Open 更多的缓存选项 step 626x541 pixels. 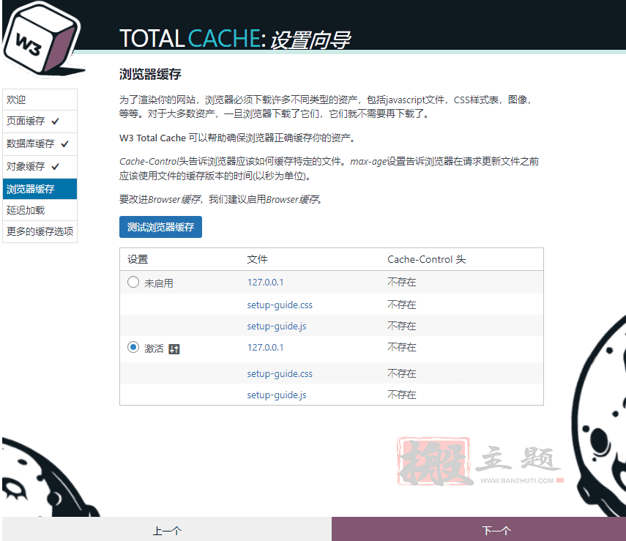click(40, 231)
